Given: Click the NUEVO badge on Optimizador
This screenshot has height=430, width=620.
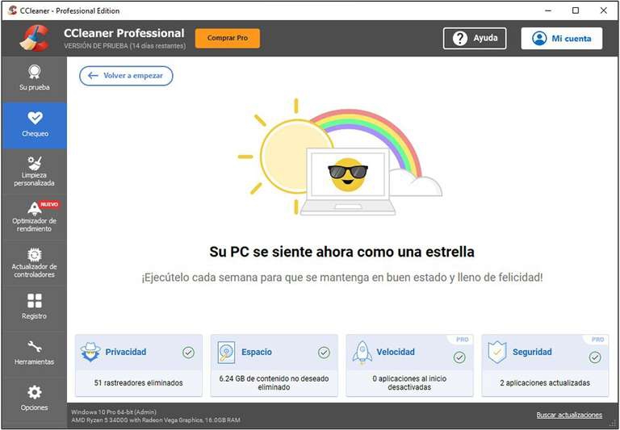Looking at the screenshot, I should [x=49, y=204].
